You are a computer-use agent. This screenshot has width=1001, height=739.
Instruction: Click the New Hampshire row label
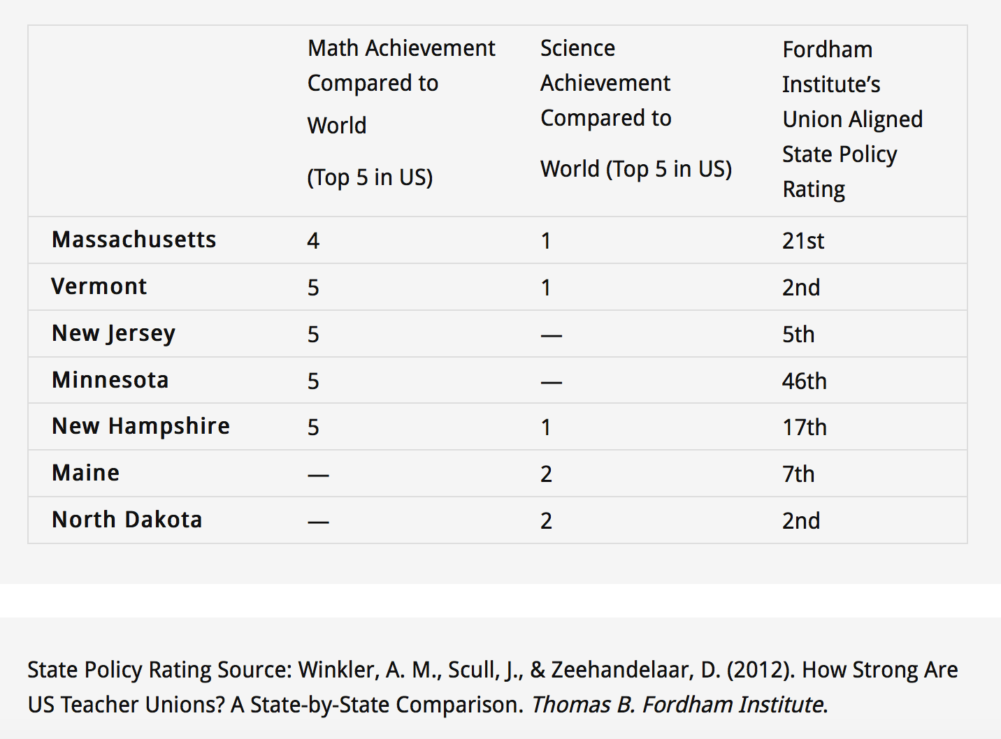(x=141, y=426)
